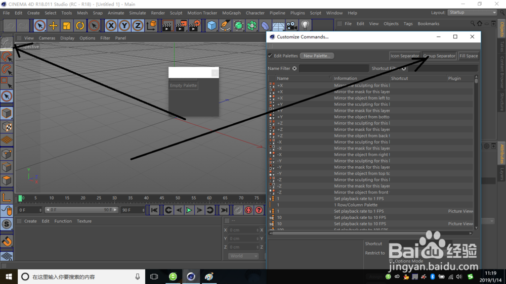Image resolution: width=506 pixels, height=284 pixels.
Task: Uncheck Edit Palettes checkbox
Action: click(x=270, y=56)
